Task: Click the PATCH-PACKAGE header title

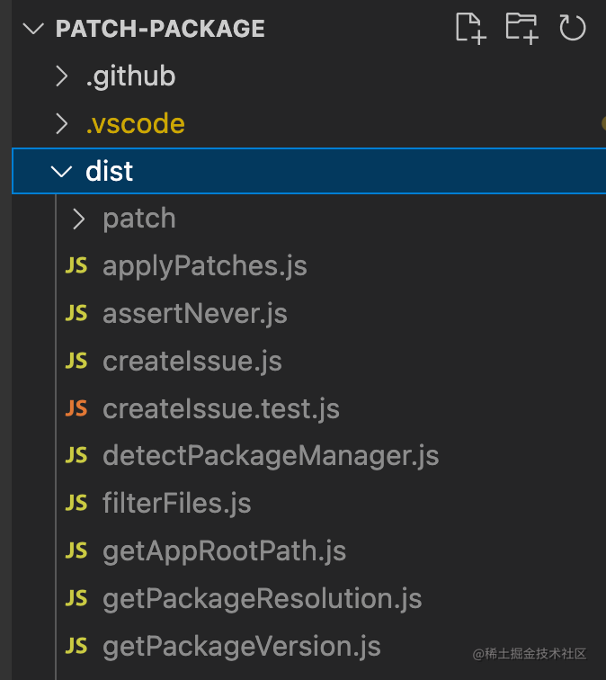Action: [x=160, y=29]
